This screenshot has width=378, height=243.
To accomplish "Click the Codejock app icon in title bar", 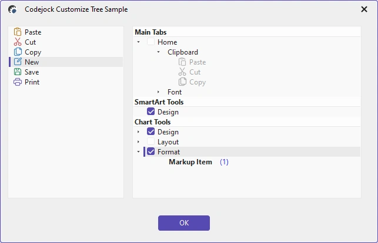I will (x=12, y=9).
